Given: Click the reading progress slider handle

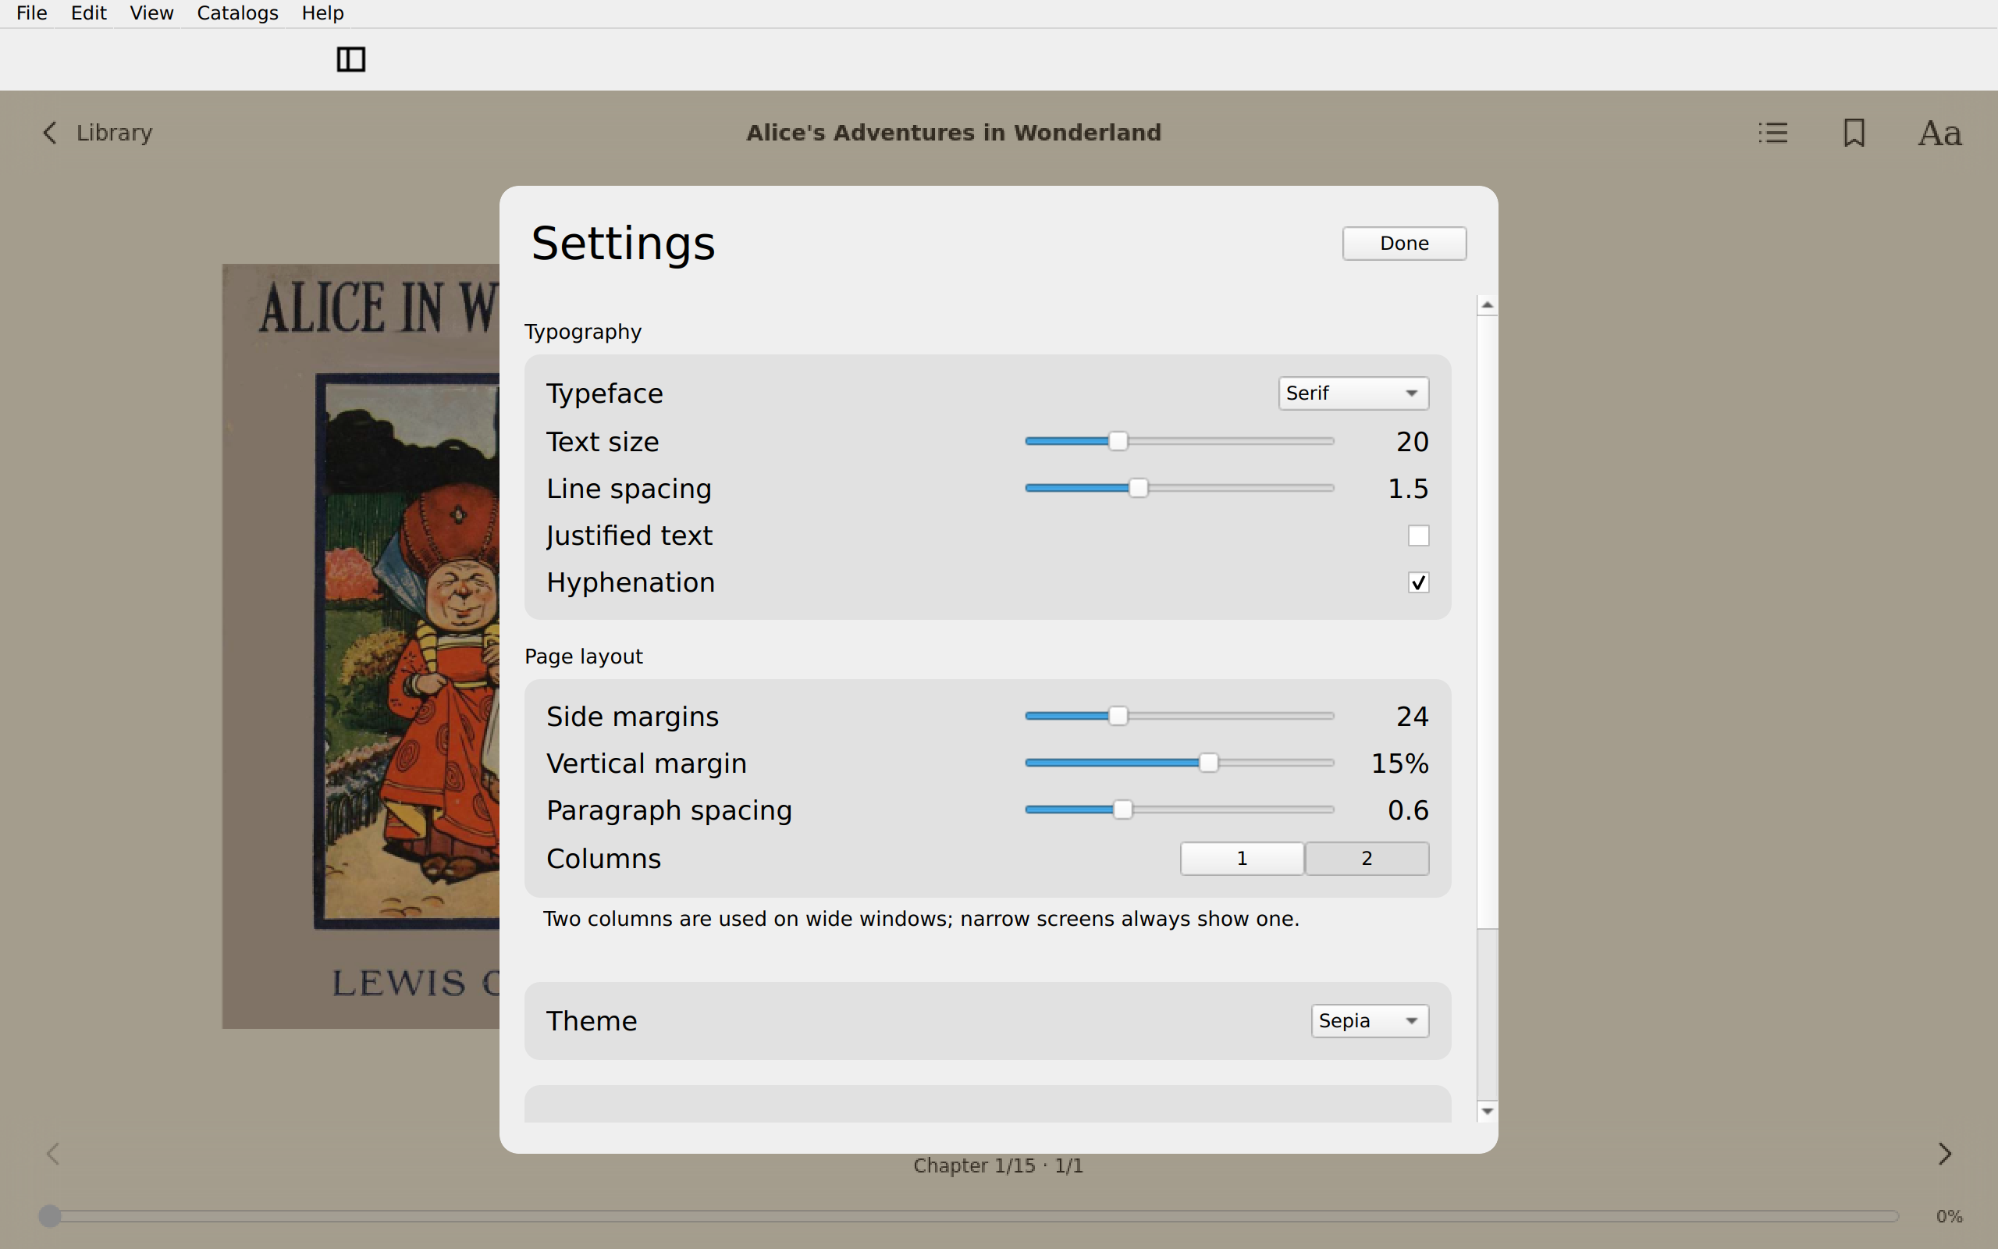Looking at the screenshot, I should (51, 1216).
